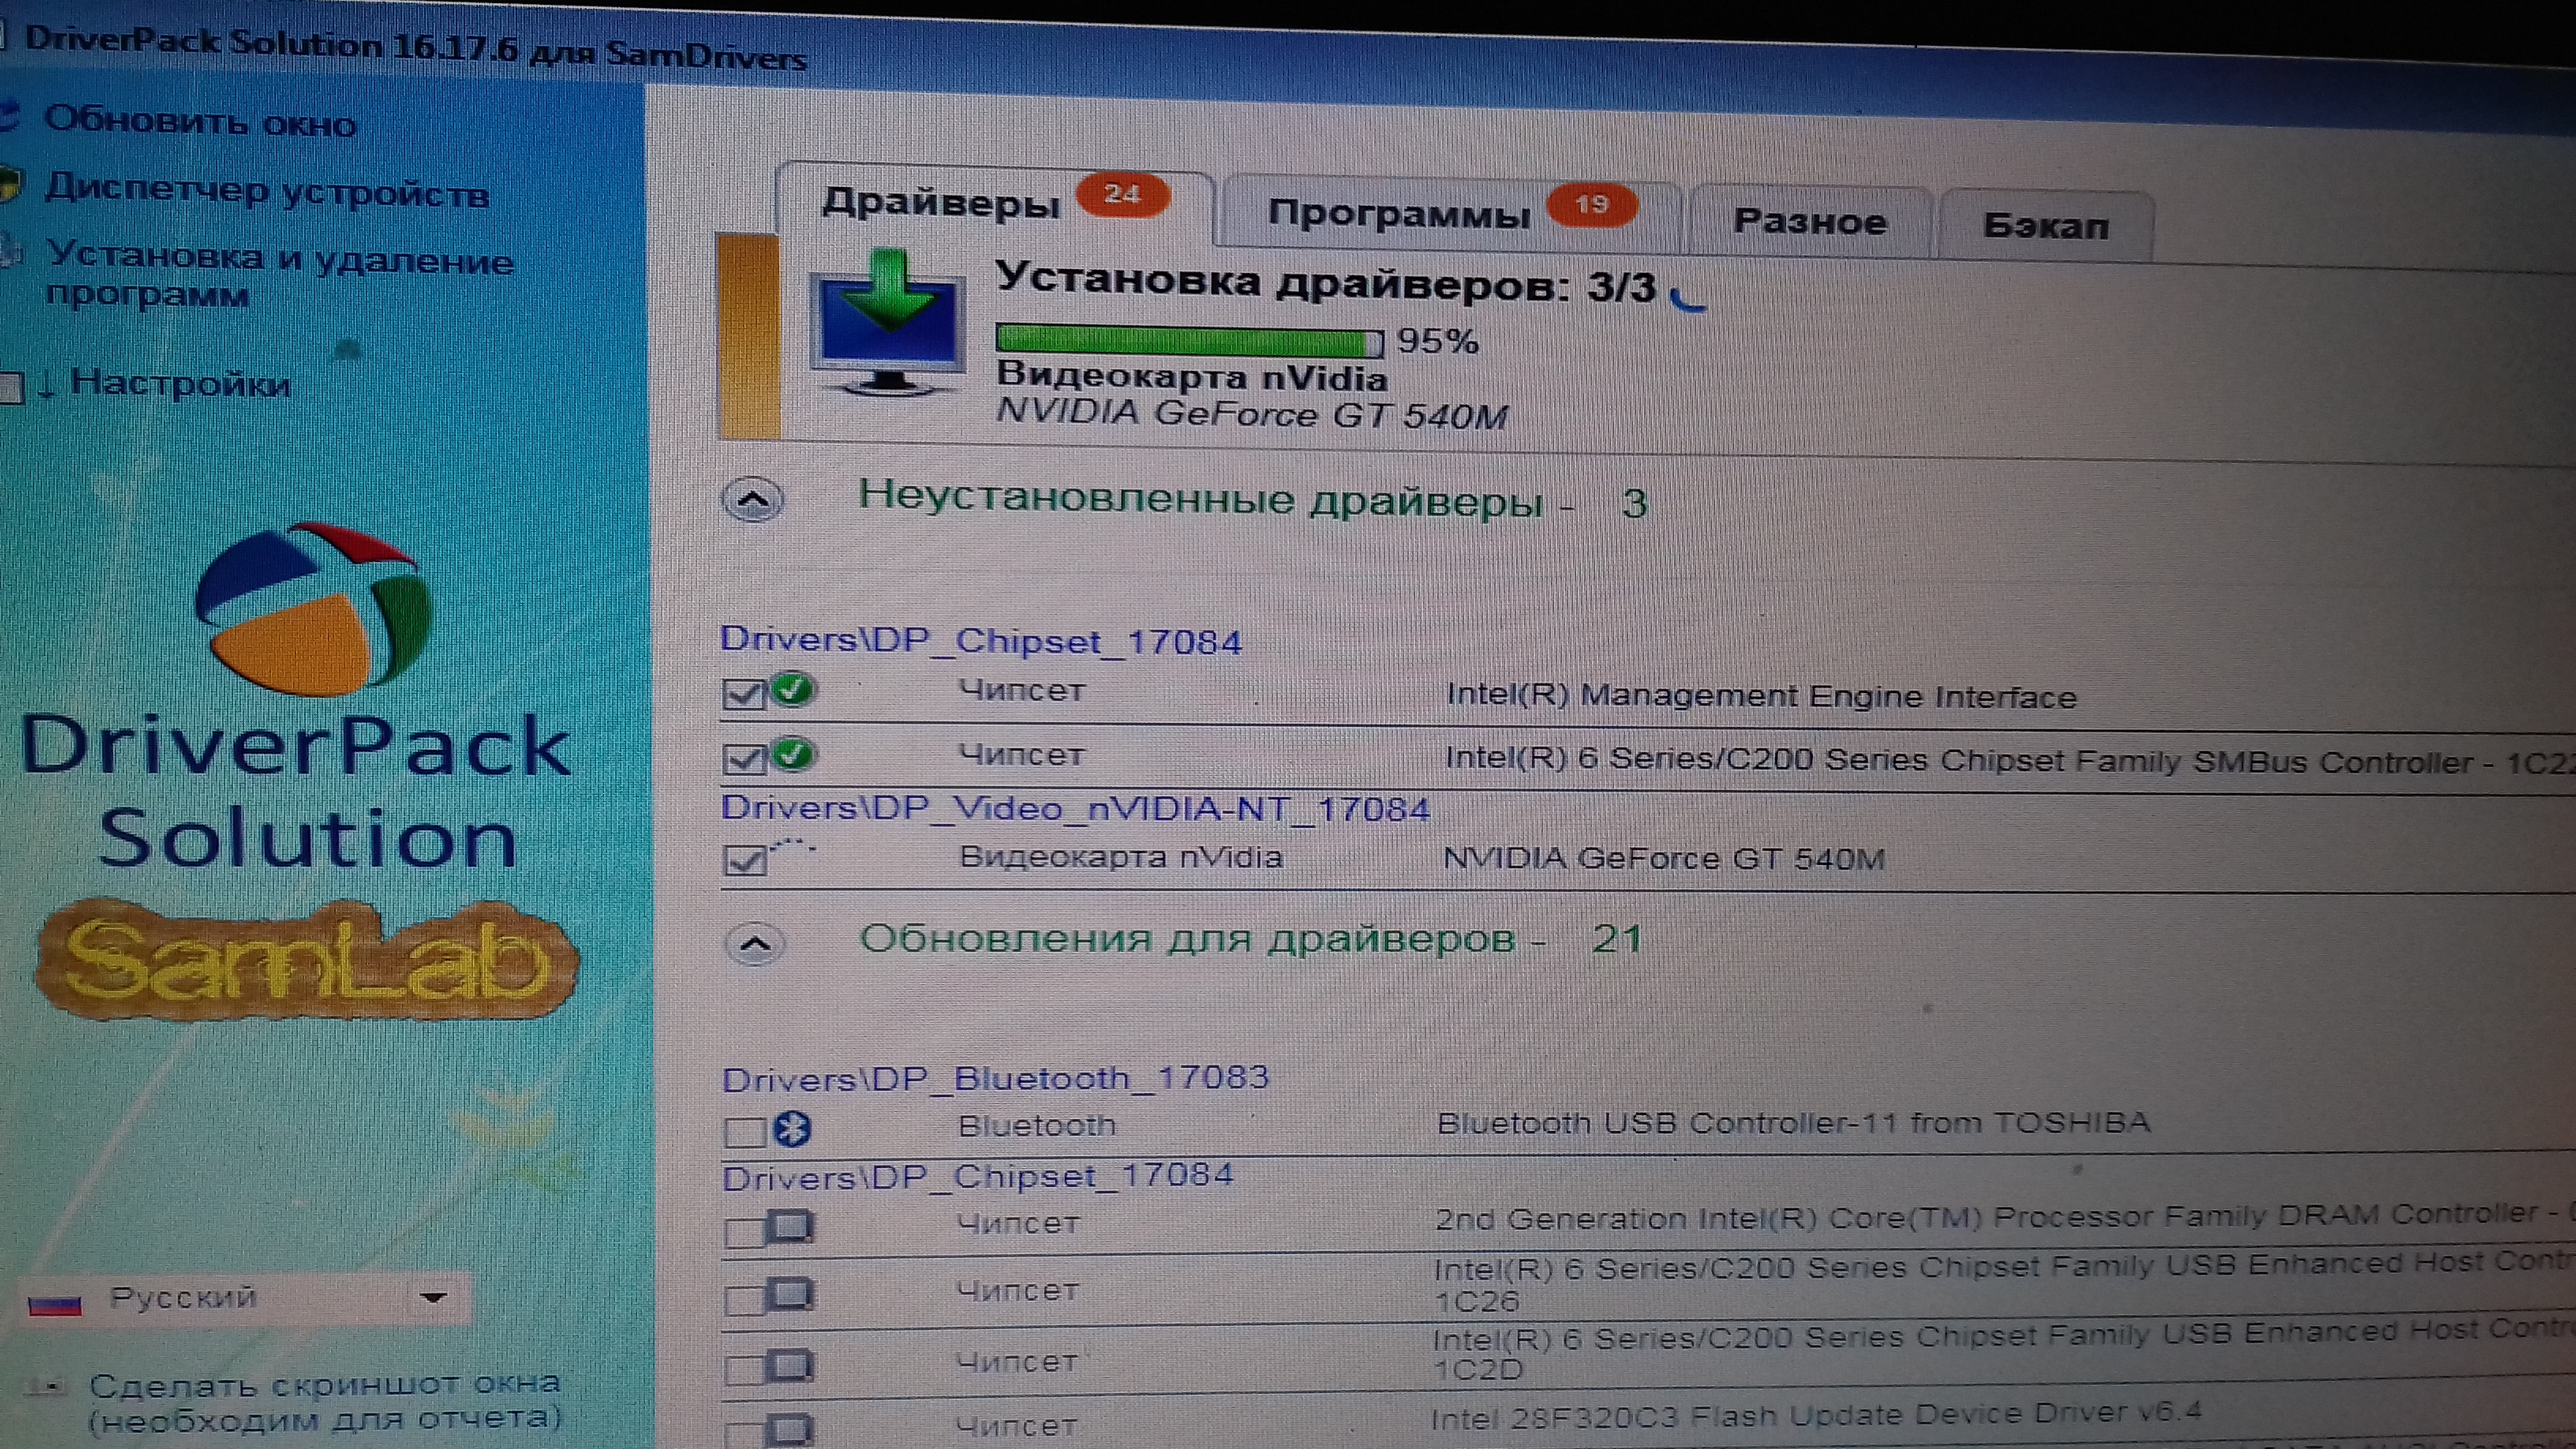The height and width of the screenshot is (1449, 2576).
Task: Click the red 19 badge on Программы
Action: 1591,204
